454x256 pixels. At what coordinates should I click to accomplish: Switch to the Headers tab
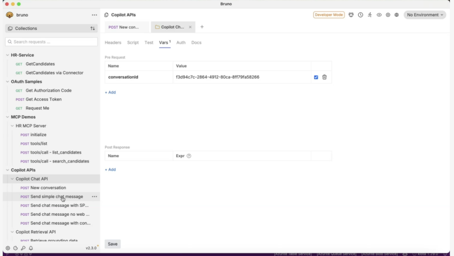(113, 42)
